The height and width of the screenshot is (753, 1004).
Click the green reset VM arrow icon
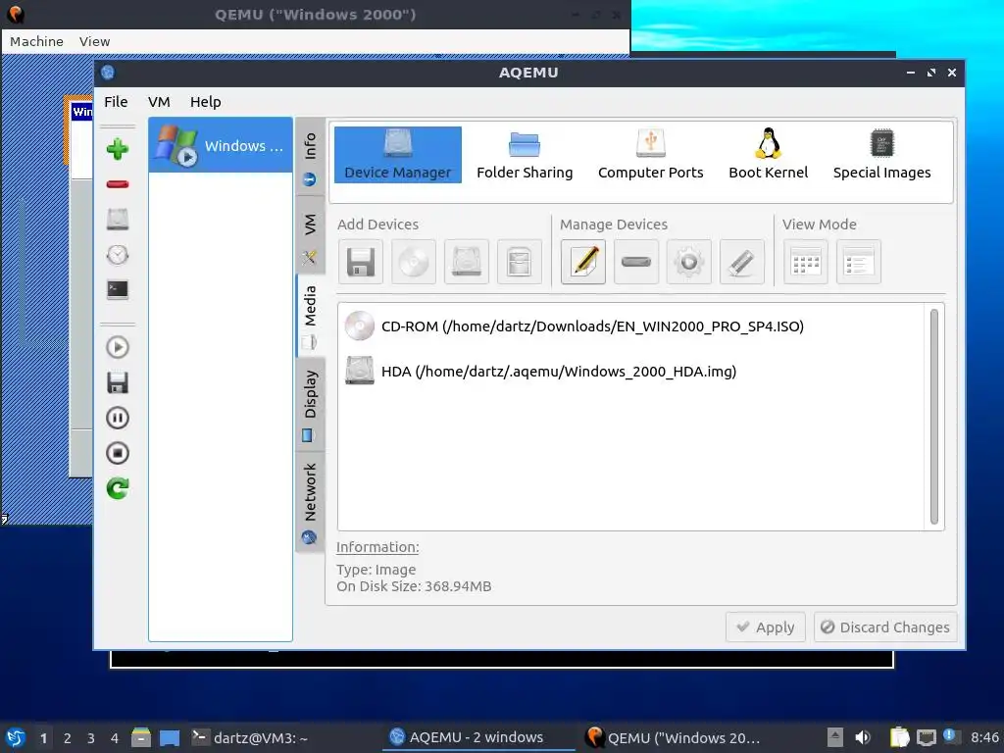point(118,488)
